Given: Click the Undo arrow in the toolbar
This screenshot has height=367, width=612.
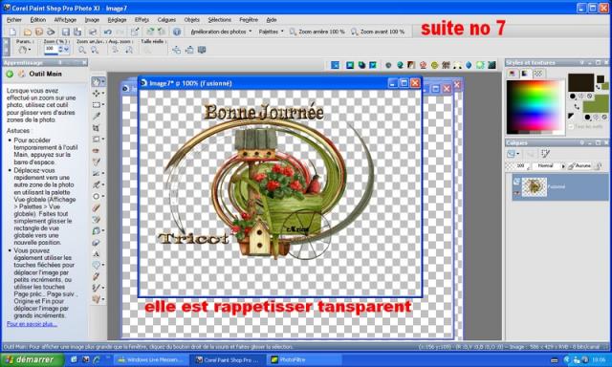Looking at the screenshot, I should coord(107,32).
